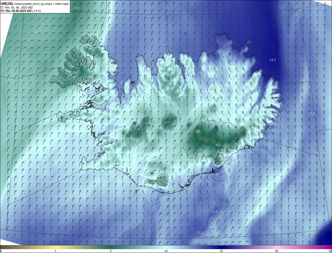
Task: Click the 5.4 value label on the map
Action: click(137, 129)
